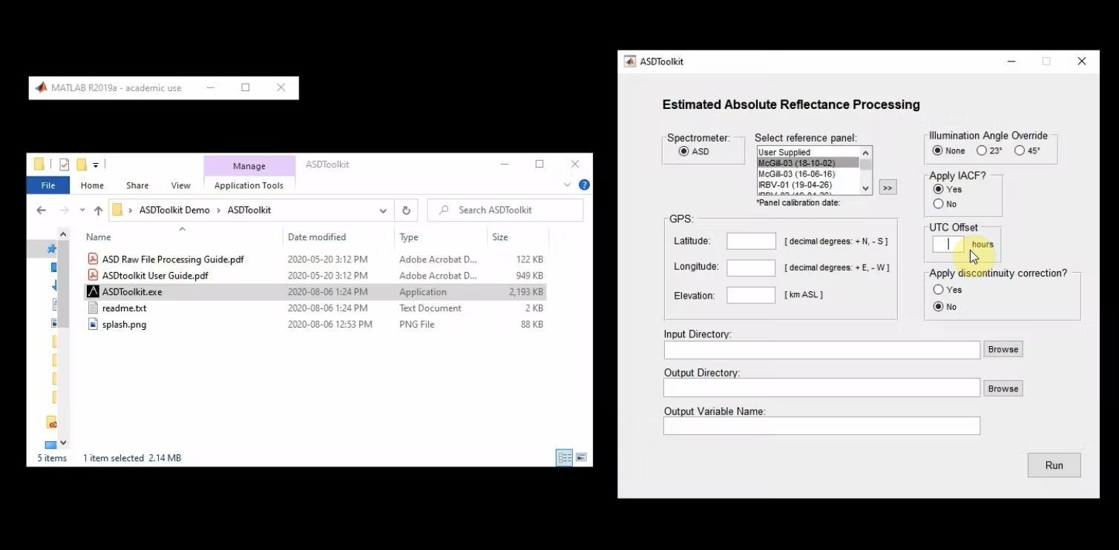
Task: Click the ASDtoolkit User Guide PDF icon
Action: 93,276
